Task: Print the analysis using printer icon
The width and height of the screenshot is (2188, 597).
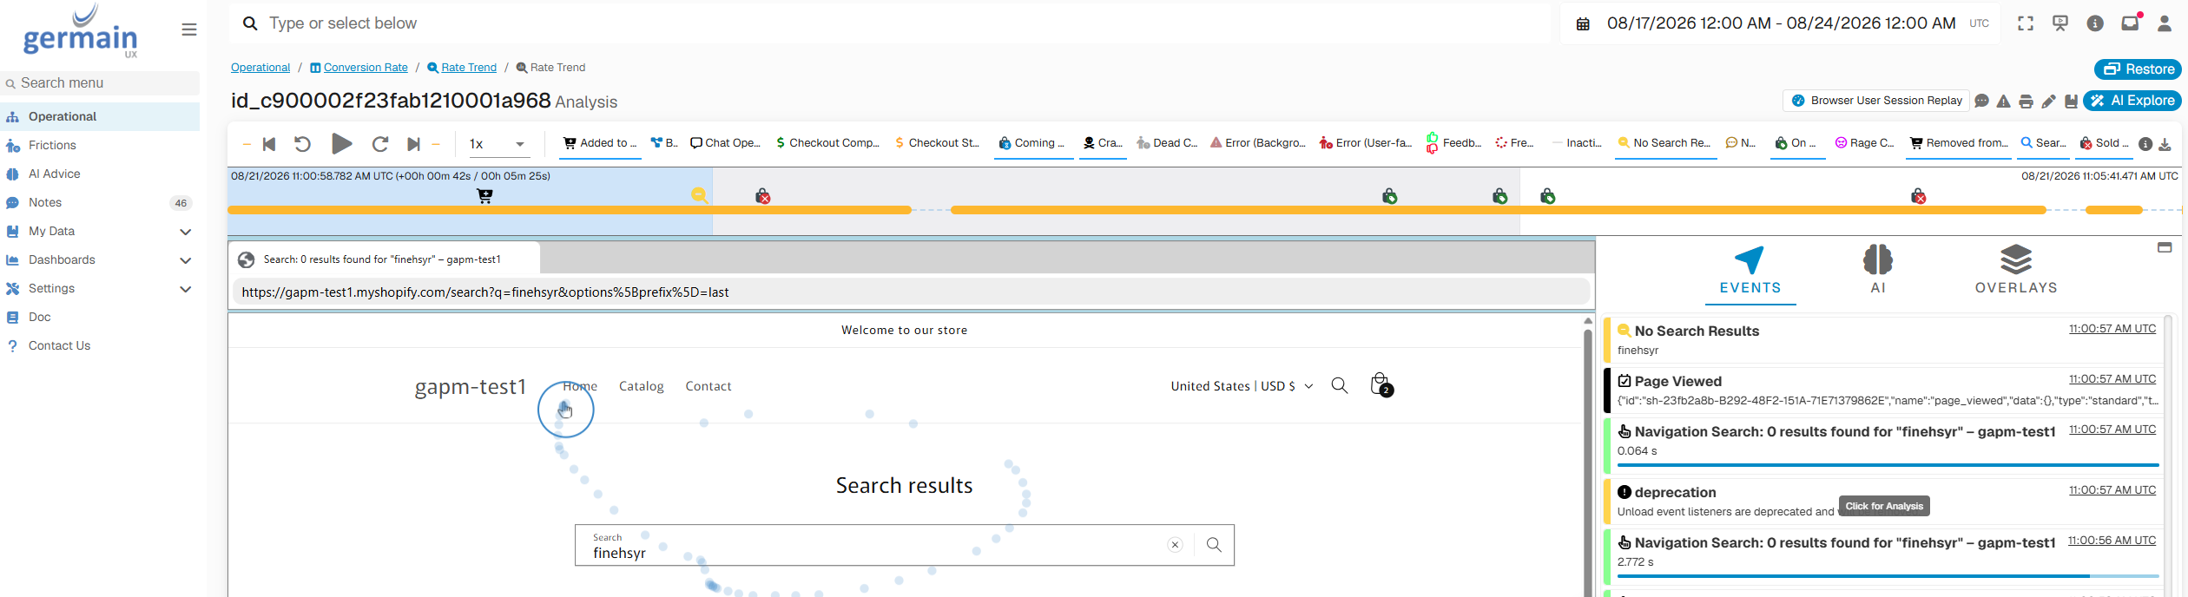Action: 2027,102
